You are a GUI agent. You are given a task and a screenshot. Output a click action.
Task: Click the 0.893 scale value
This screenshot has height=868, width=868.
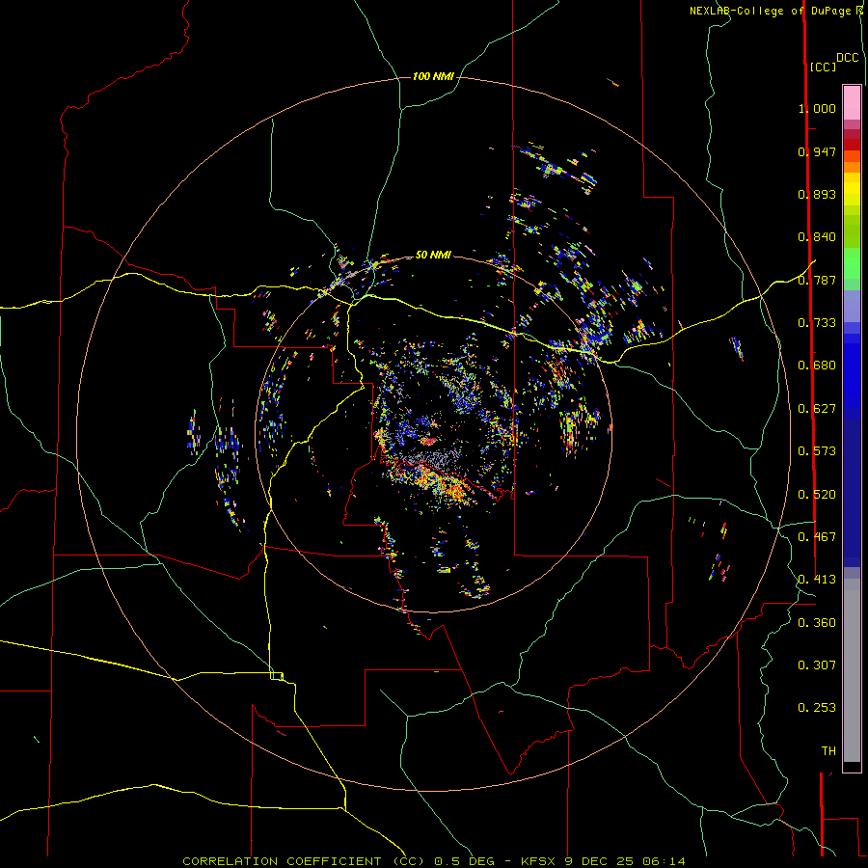(x=817, y=194)
